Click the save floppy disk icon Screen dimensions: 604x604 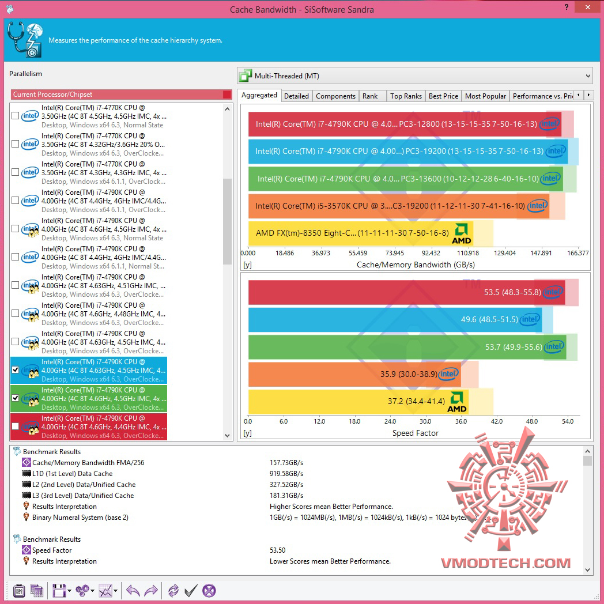[59, 590]
